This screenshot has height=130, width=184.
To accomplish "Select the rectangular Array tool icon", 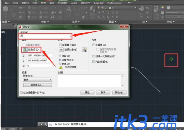I will pos(52,17).
